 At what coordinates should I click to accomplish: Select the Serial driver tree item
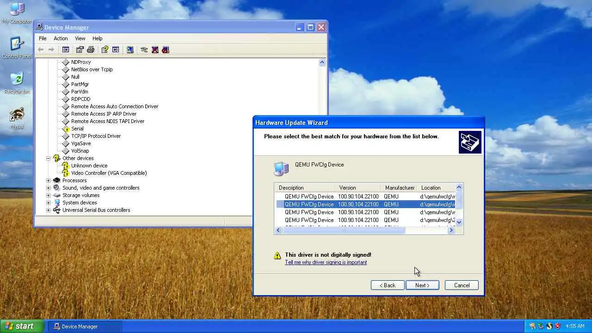click(x=77, y=129)
